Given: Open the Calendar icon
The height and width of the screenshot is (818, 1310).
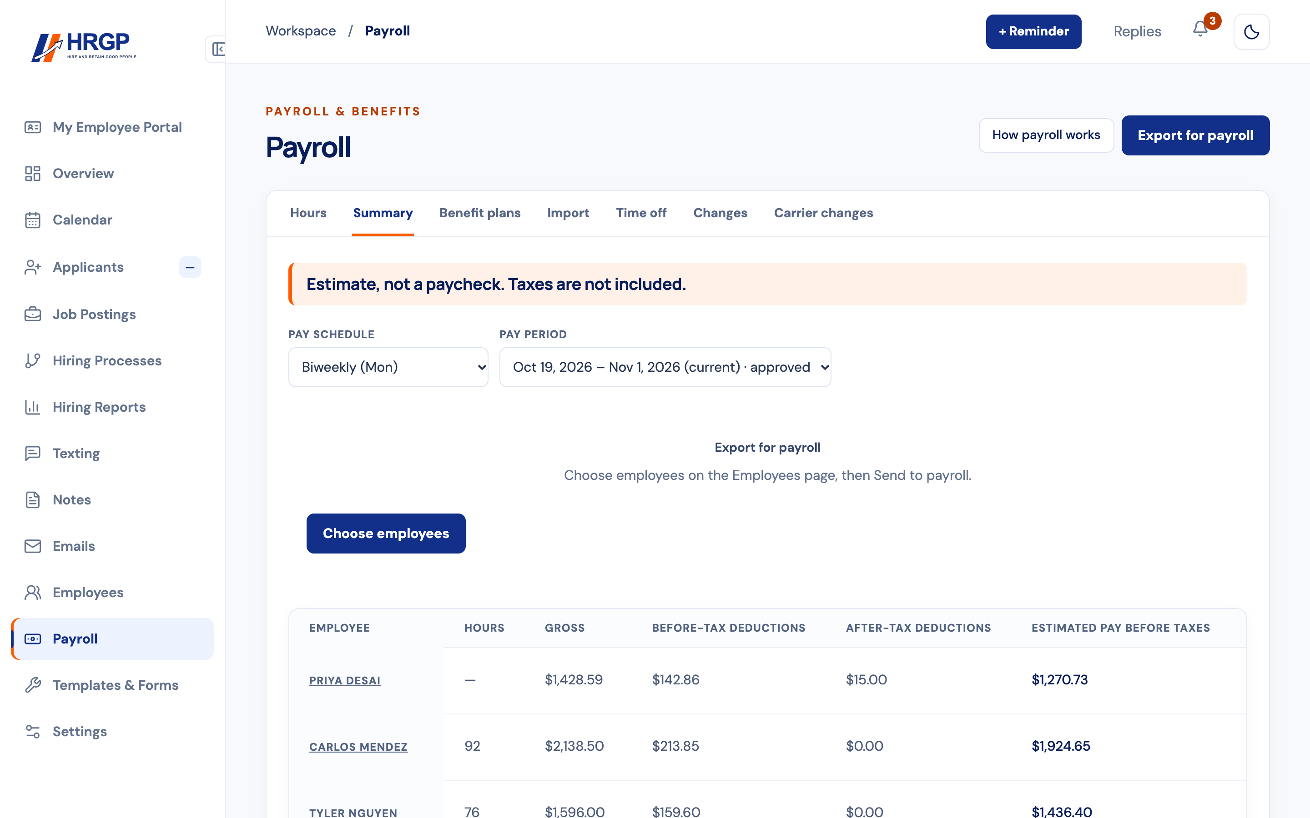Looking at the screenshot, I should point(32,220).
